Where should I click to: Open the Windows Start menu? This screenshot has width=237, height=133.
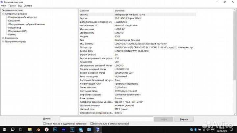(4, 129)
